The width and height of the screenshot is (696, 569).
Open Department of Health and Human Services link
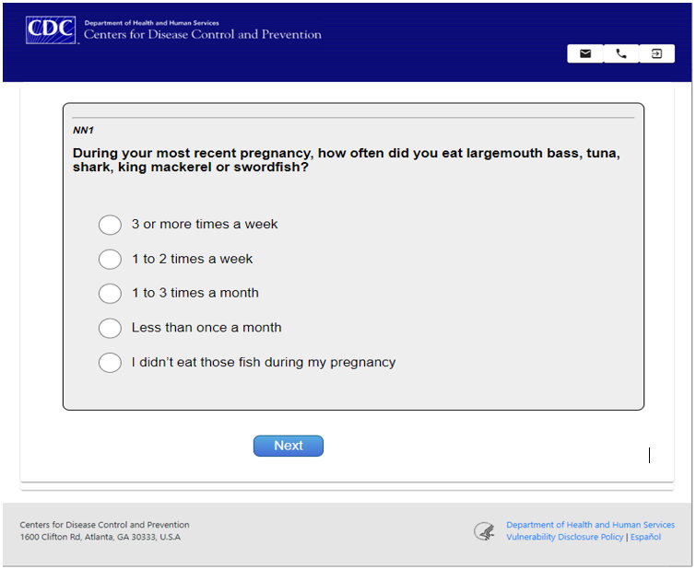pos(590,525)
